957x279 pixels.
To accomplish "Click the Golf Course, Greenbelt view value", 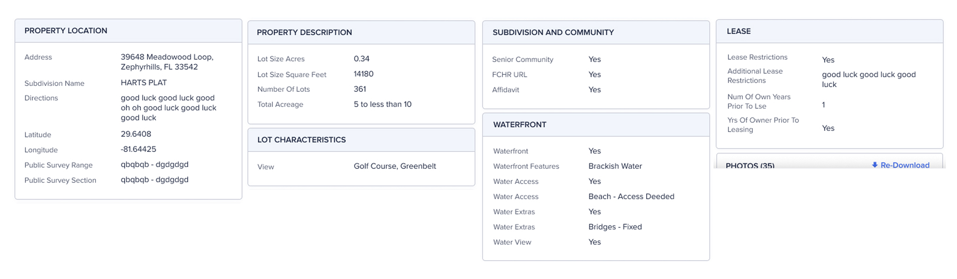I will pyautogui.click(x=394, y=166).
